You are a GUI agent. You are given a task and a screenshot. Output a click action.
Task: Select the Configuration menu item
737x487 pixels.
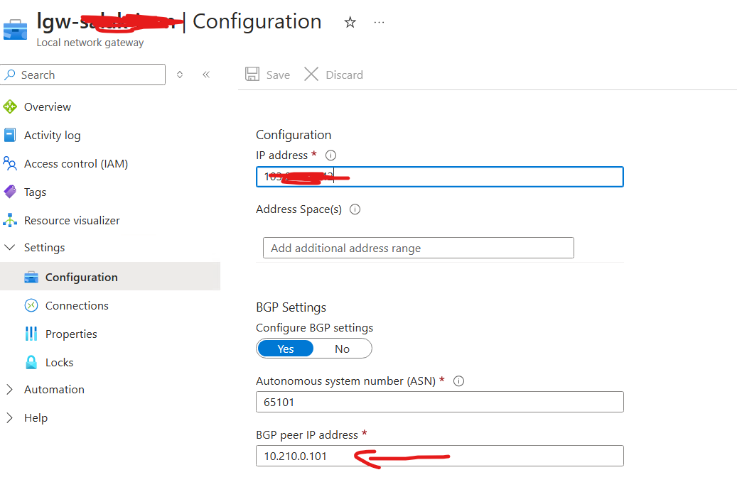coord(110,277)
